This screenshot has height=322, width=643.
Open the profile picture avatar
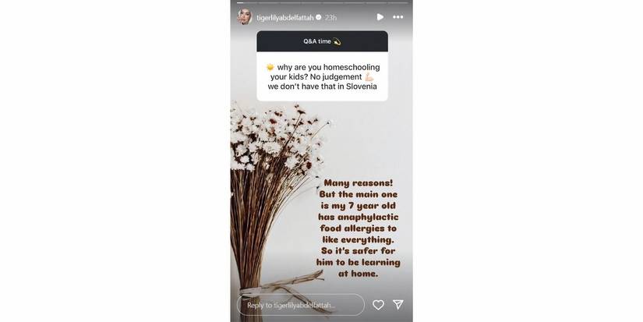coord(245,17)
